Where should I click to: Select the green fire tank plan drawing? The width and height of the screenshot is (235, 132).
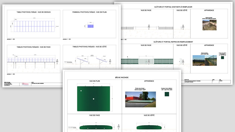pos(93,99)
